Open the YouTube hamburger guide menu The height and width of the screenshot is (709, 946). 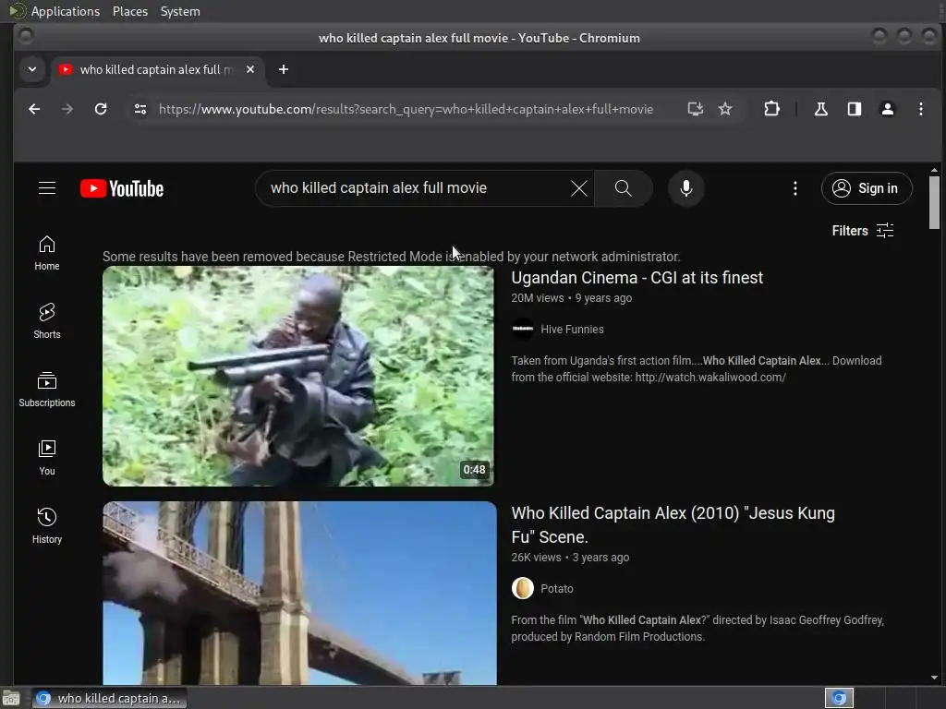click(x=47, y=188)
